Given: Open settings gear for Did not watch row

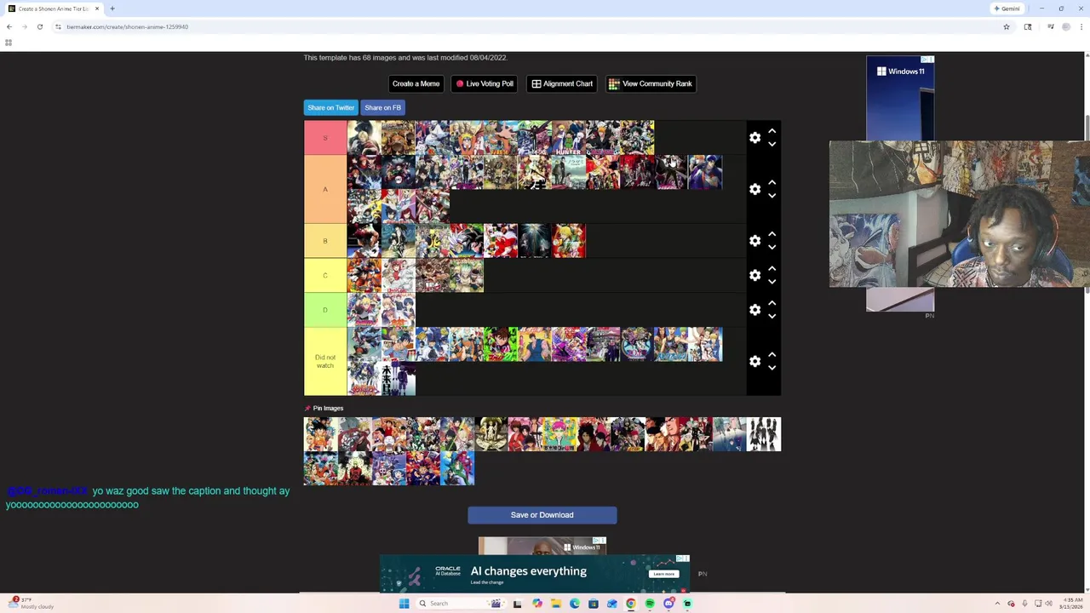Looking at the screenshot, I should (754, 362).
